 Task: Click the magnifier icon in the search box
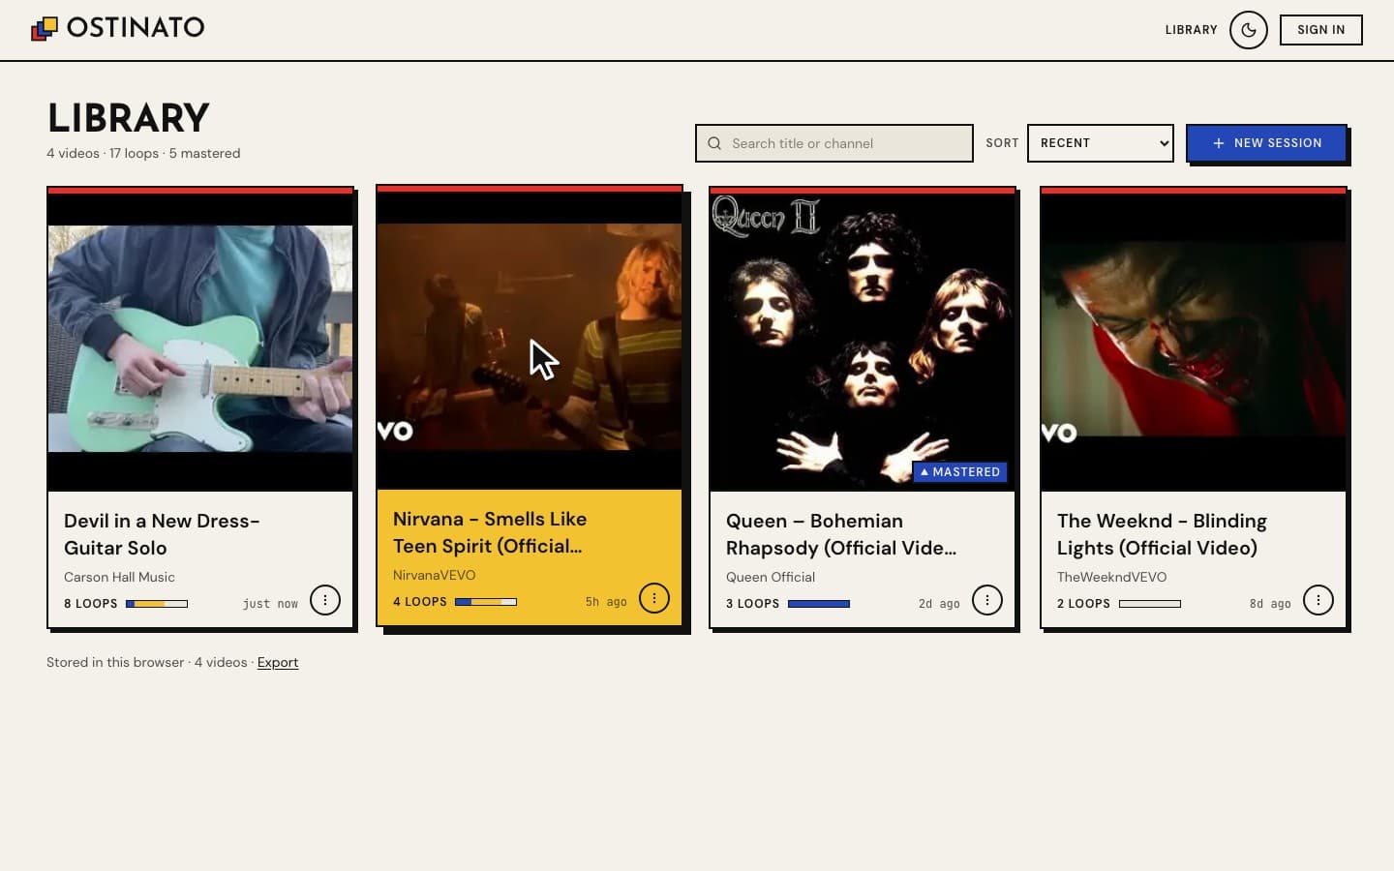coord(714,143)
